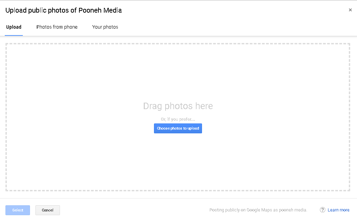Screen dimensions: 357x222
Task: Click the question mark help icon
Action: pos(323,210)
